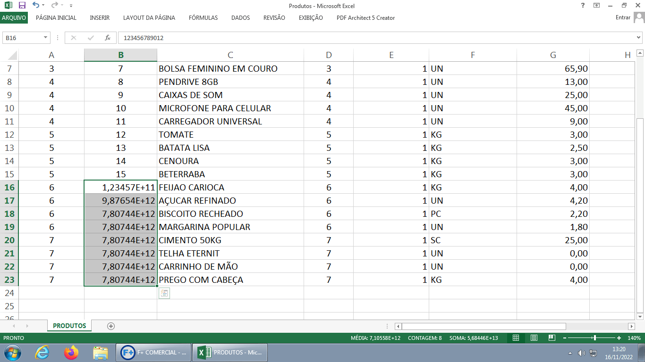Open the Windows Start menu

pyautogui.click(x=12, y=353)
